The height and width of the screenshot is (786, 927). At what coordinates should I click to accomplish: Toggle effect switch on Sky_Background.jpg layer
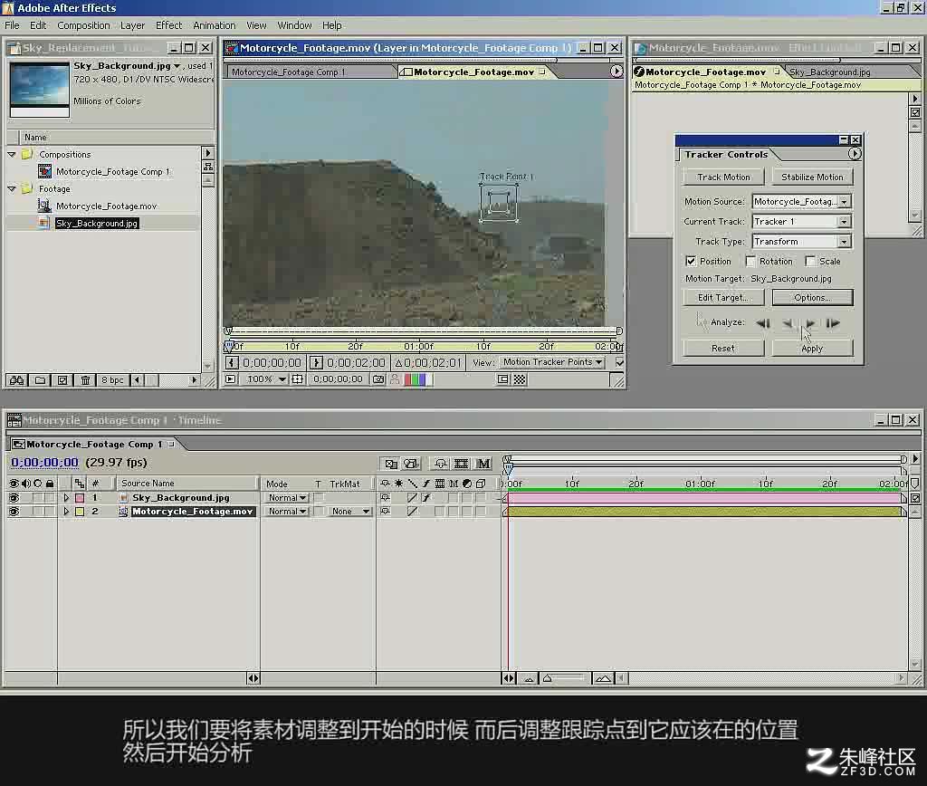pos(426,498)
